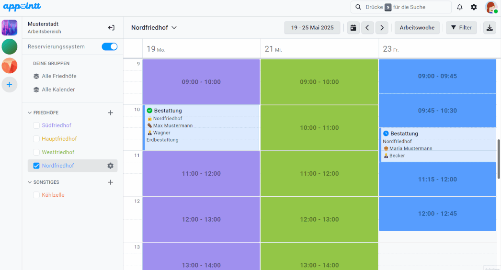501x270 pixels.
Task: Enable the Südfriedhof checkbox
Action: coord(36,125)
